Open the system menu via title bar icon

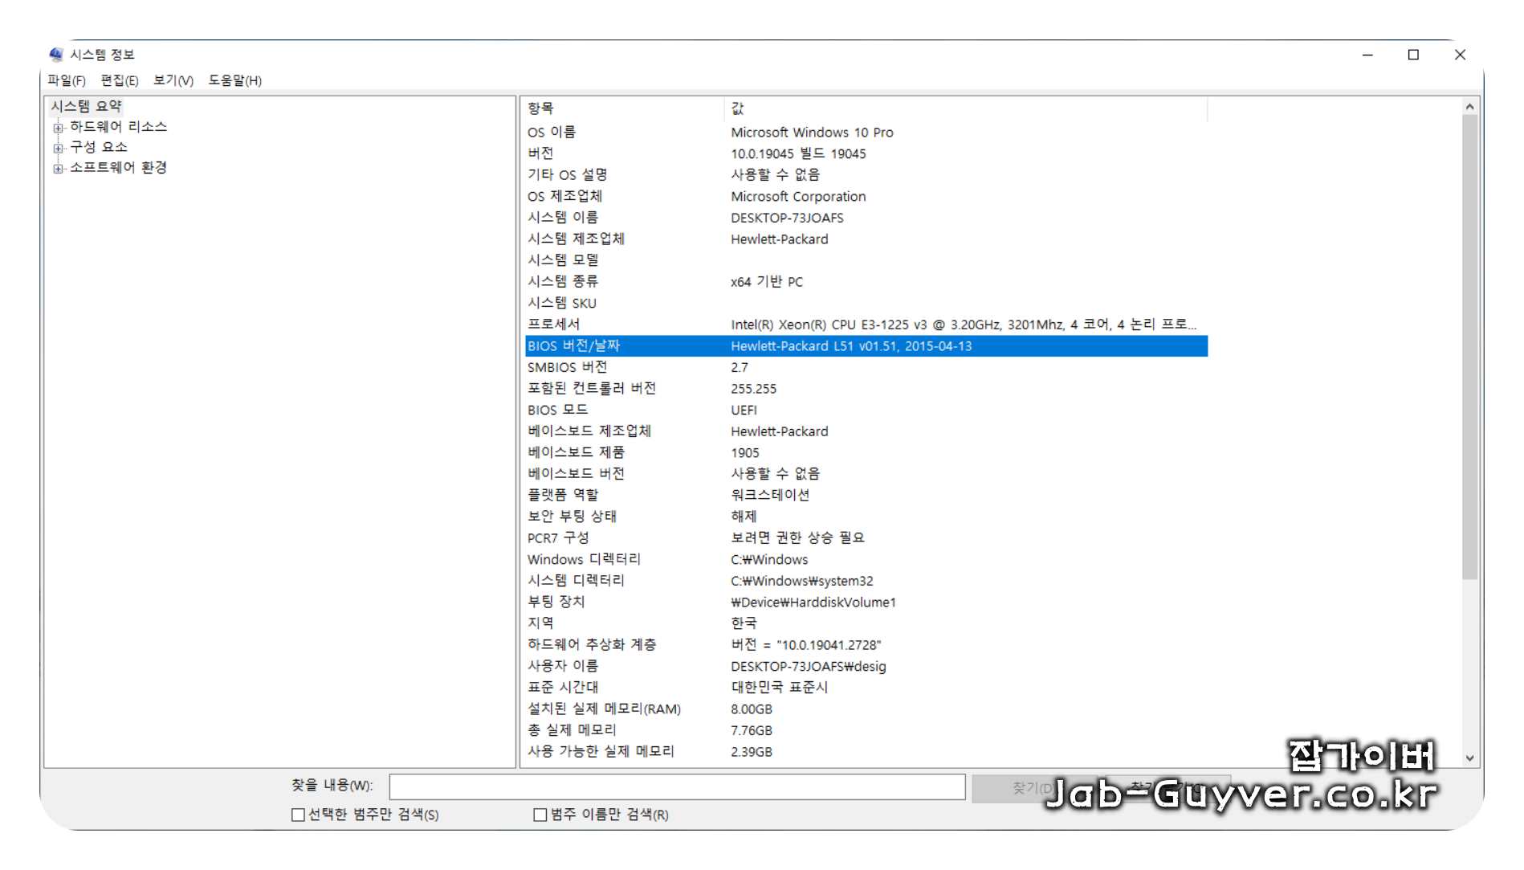pyautogui.click(x=56, y=55)
